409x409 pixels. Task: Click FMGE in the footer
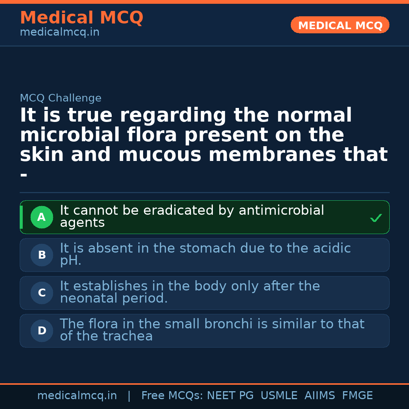point(357,396)
